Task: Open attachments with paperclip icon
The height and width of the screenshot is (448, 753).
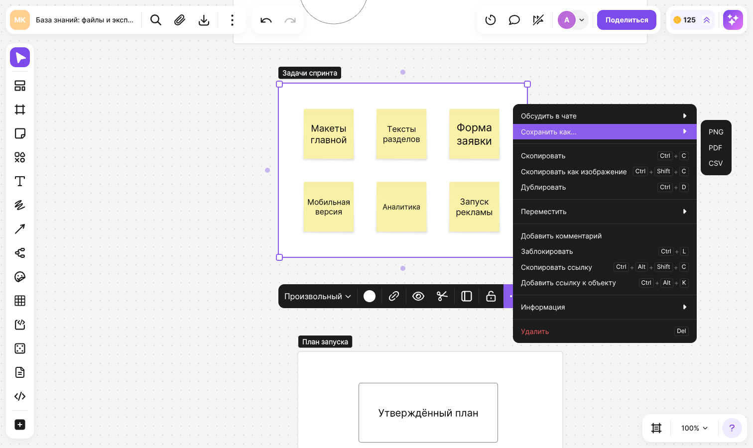Action: [x=180, y=20]
